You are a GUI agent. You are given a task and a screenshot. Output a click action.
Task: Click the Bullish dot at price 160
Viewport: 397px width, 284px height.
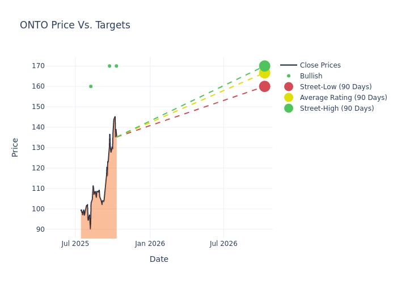click(91, 86)
